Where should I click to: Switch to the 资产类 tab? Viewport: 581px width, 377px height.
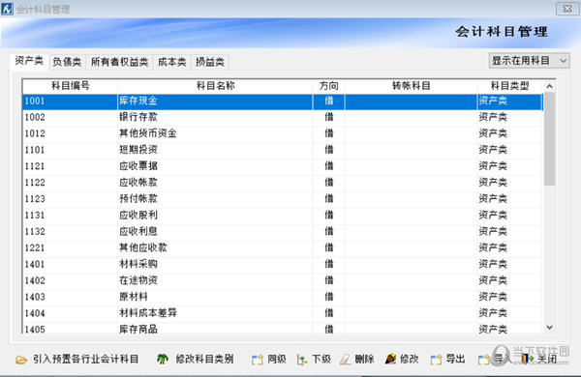(29, 61)
